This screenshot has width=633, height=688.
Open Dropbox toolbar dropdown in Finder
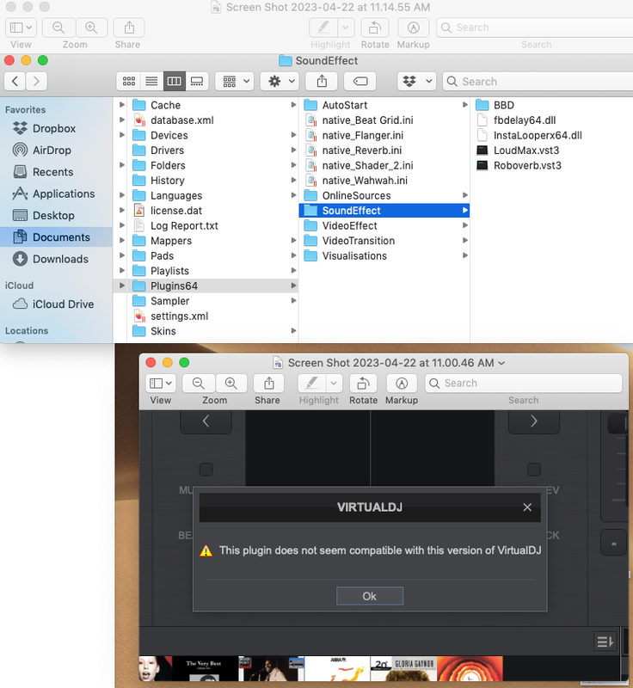[x=417, y=81]
